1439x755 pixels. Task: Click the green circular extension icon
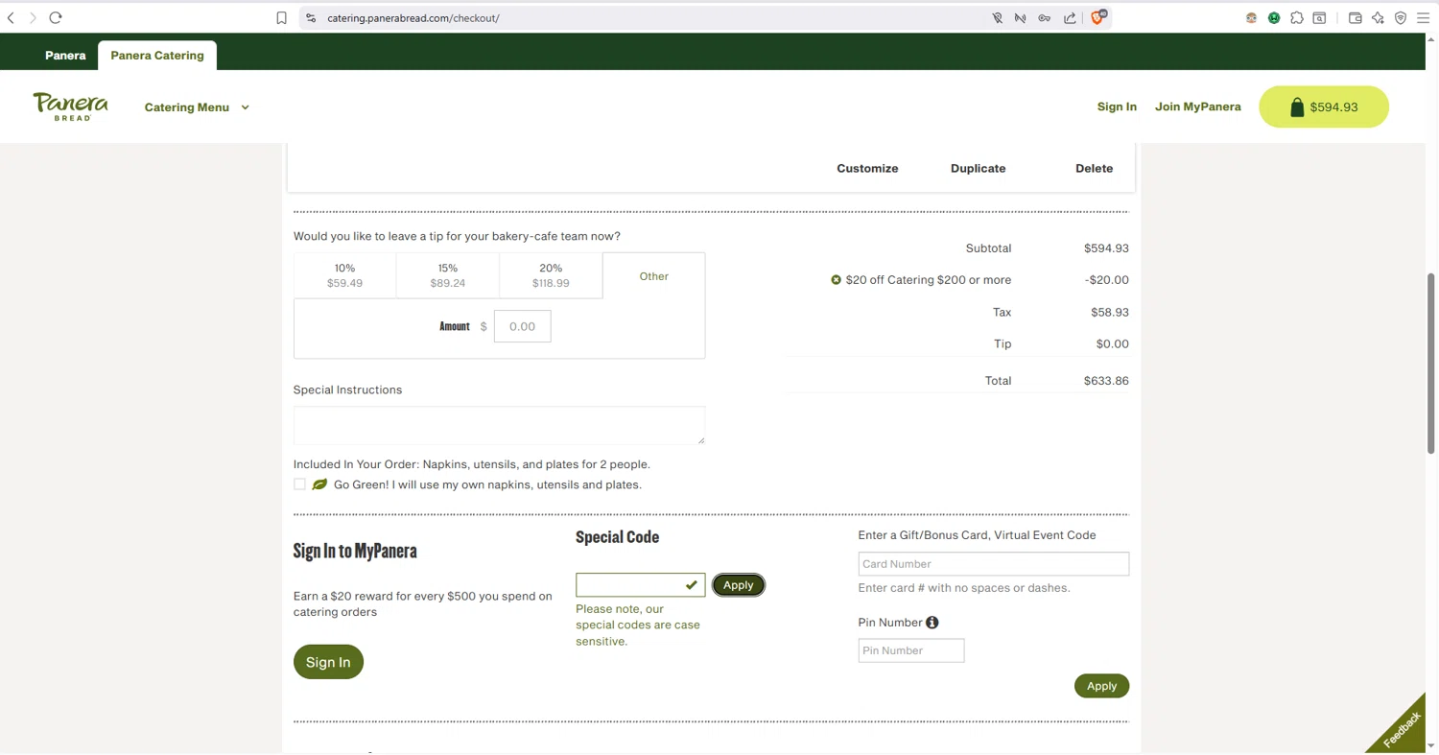(1274, 17)
